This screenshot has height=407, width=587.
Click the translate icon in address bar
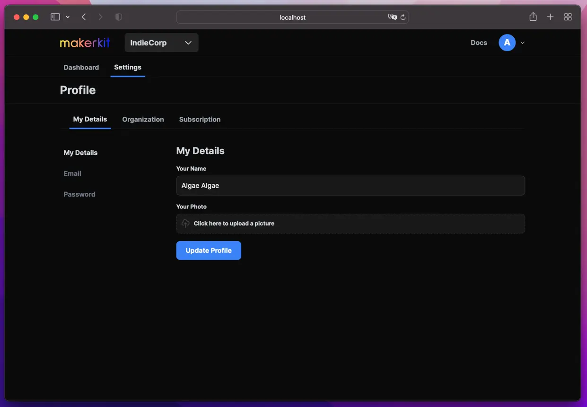(392, 17)
